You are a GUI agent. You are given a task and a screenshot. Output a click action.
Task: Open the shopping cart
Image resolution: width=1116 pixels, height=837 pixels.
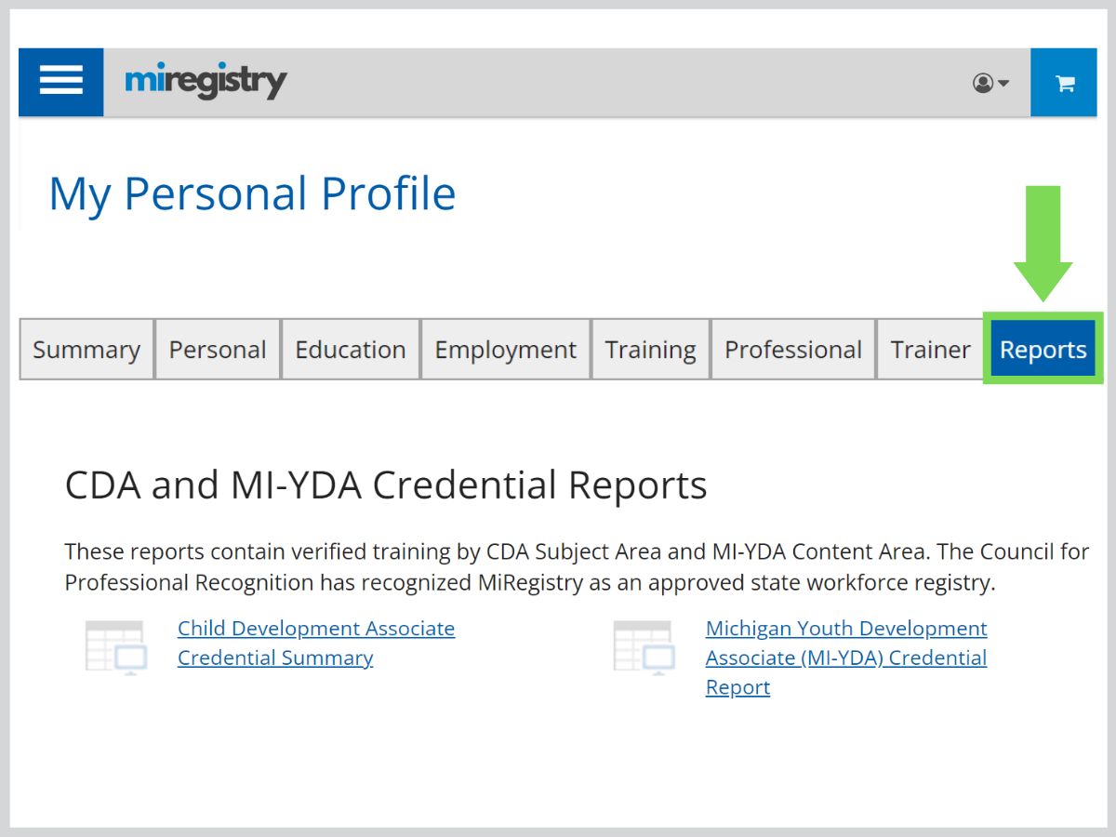tap(1063, 82)
